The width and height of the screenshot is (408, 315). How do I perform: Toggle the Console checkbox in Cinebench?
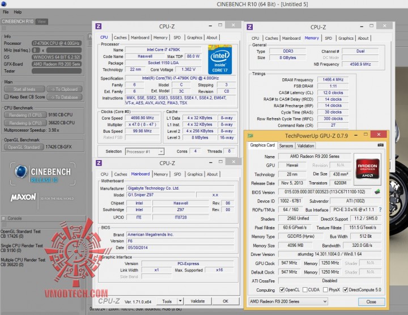[3, 219]
